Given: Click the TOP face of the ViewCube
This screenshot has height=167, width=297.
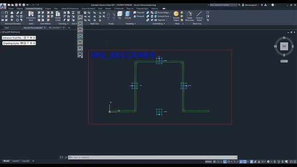Looking at the screenshot, I should click(284, 46).
